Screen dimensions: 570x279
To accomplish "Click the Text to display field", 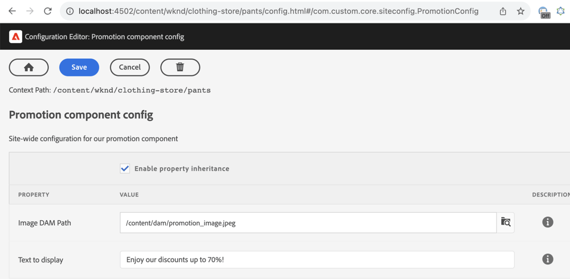I will 317,260.
